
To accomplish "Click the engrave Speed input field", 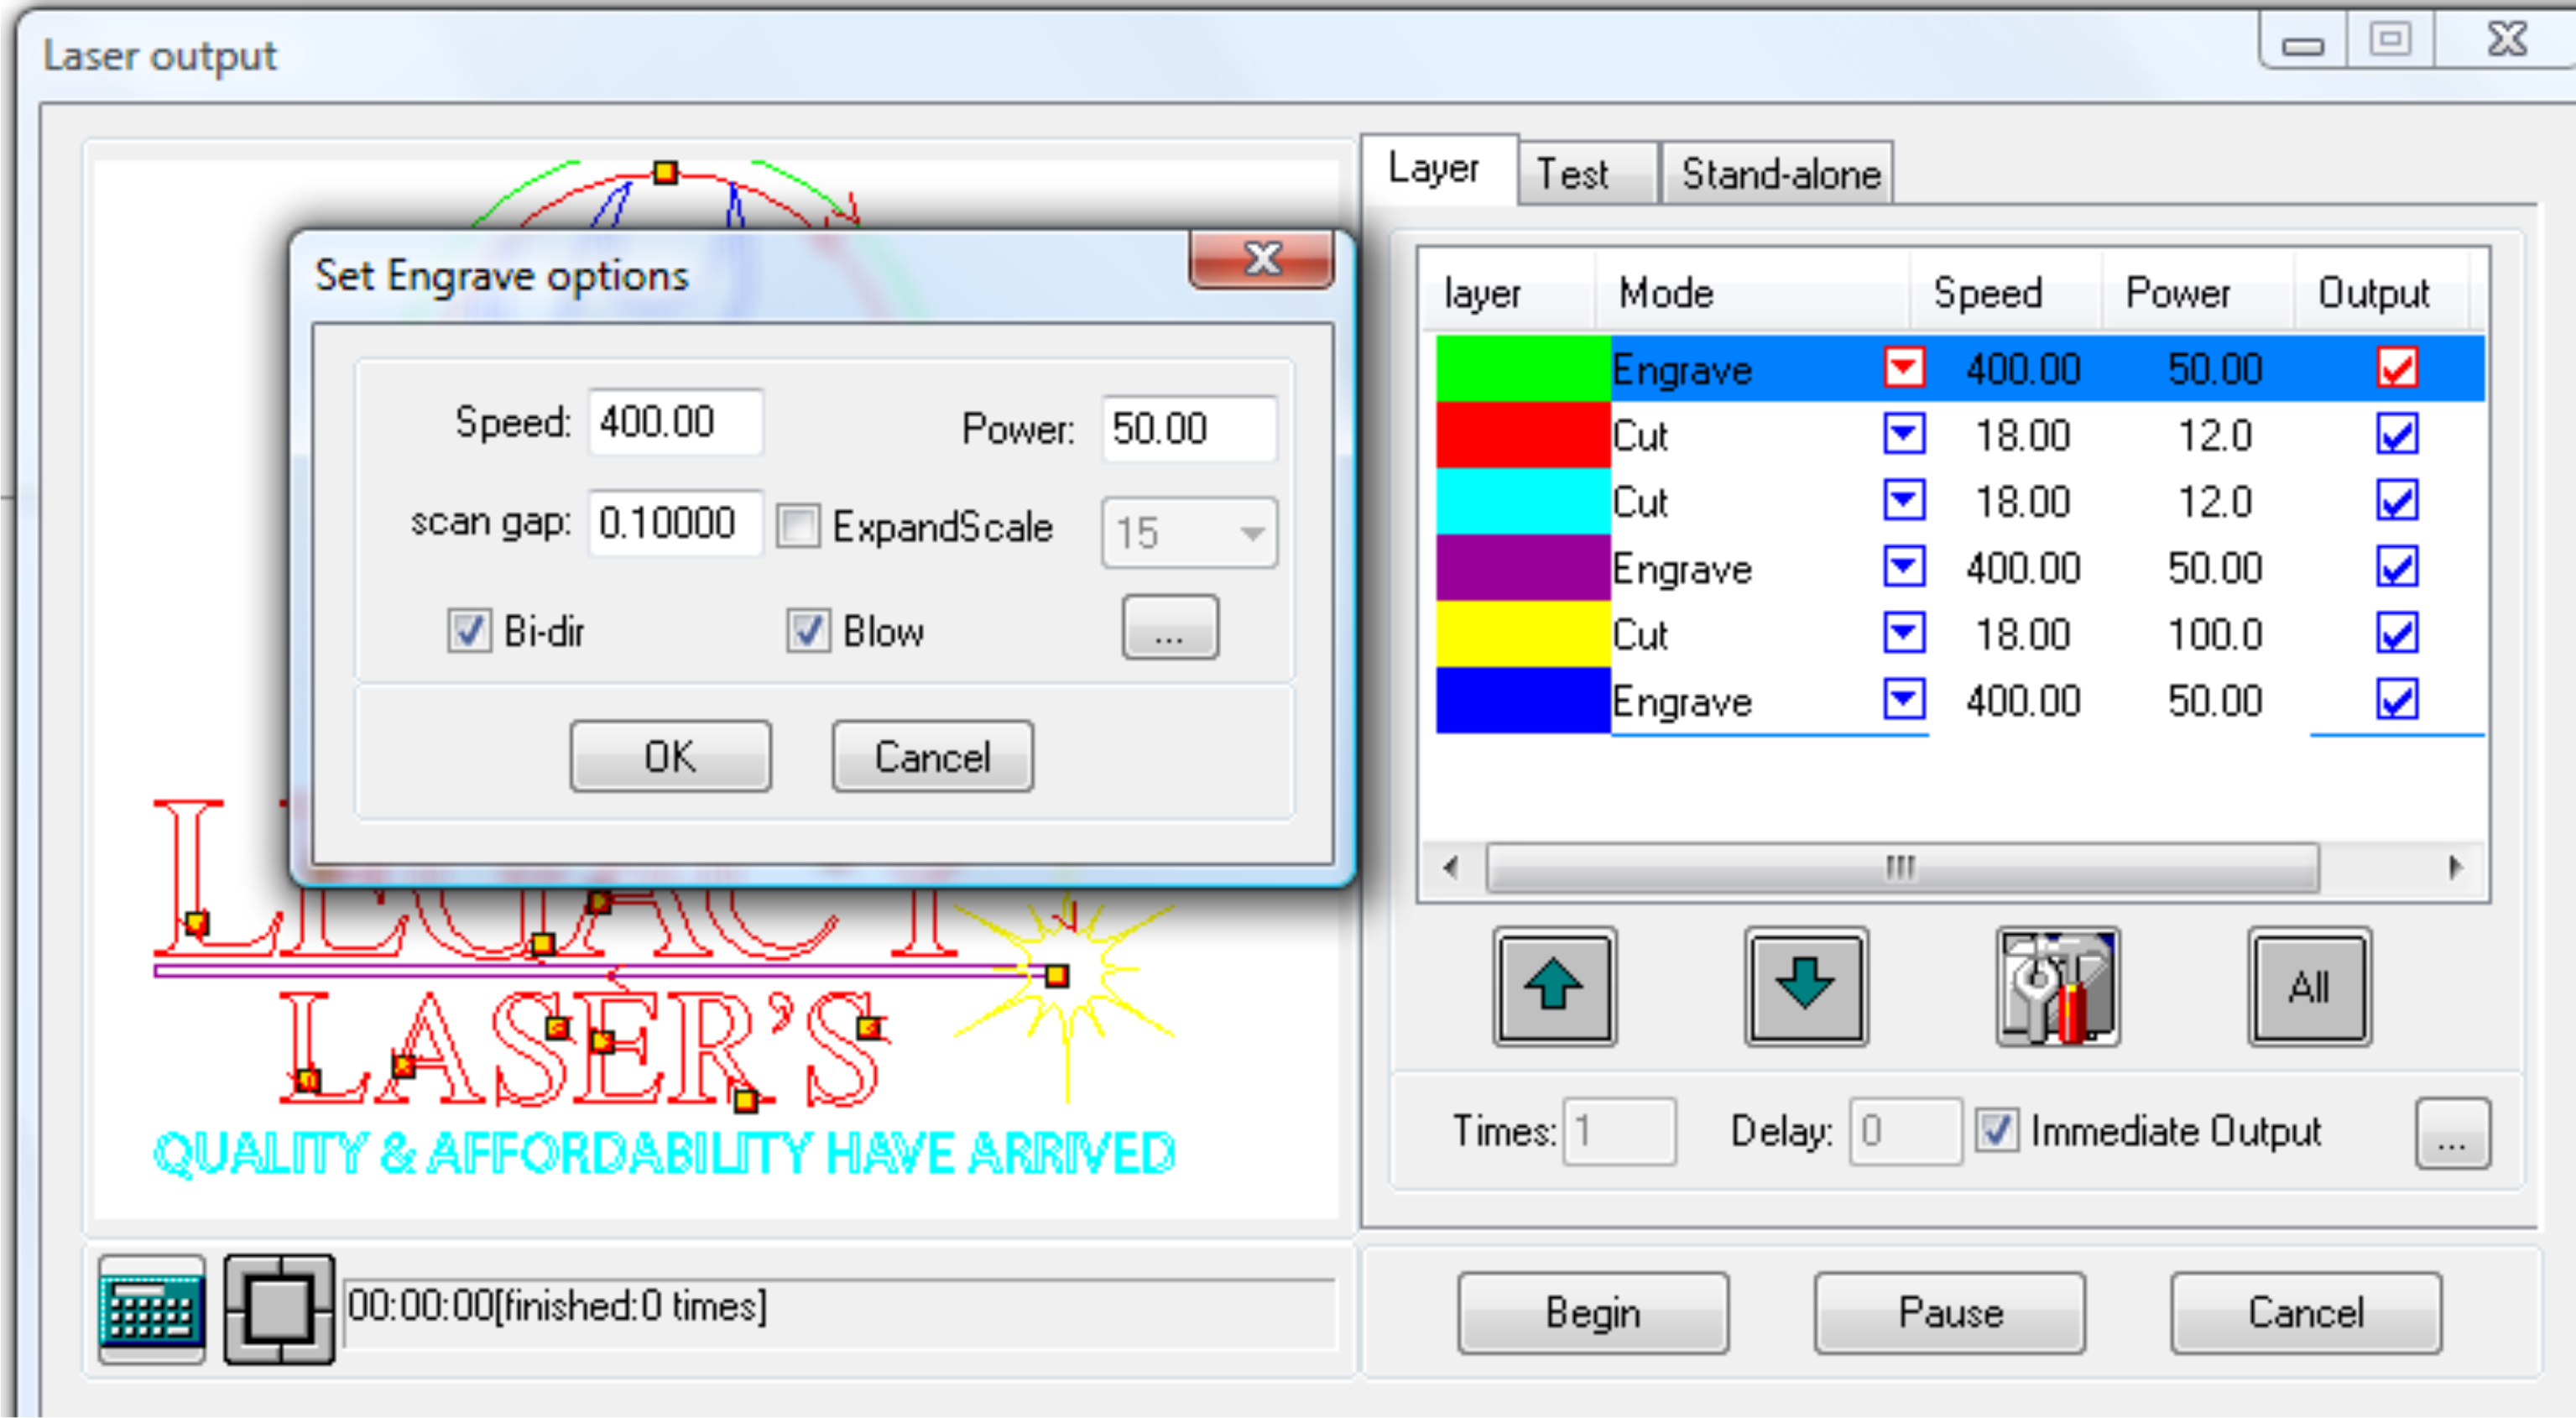I will coord(676,422).
